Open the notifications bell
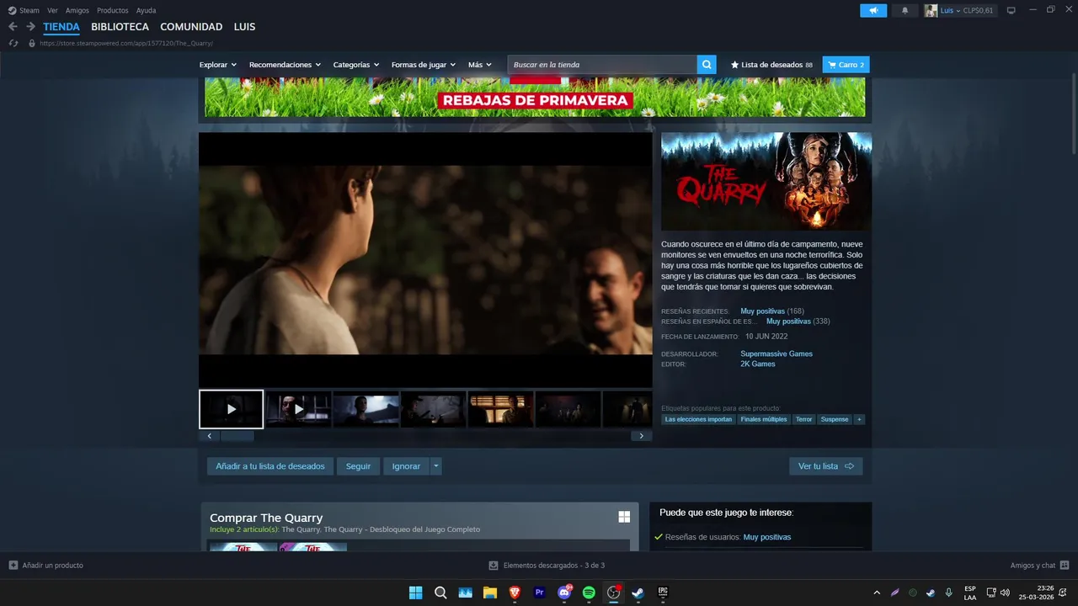Image resolution: width=1078 pixels, height=606 pixels. click(x=905, y=10)
